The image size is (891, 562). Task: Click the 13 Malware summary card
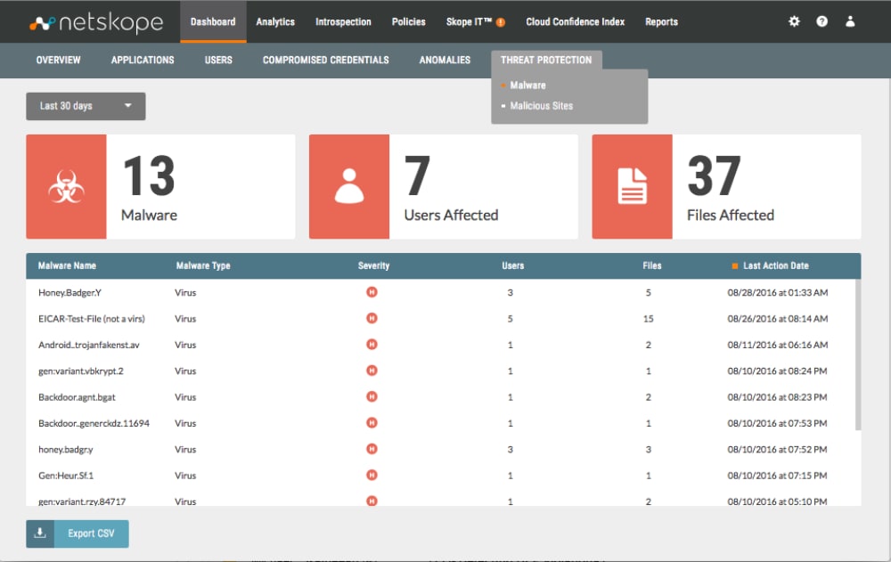tap(160, 186)
